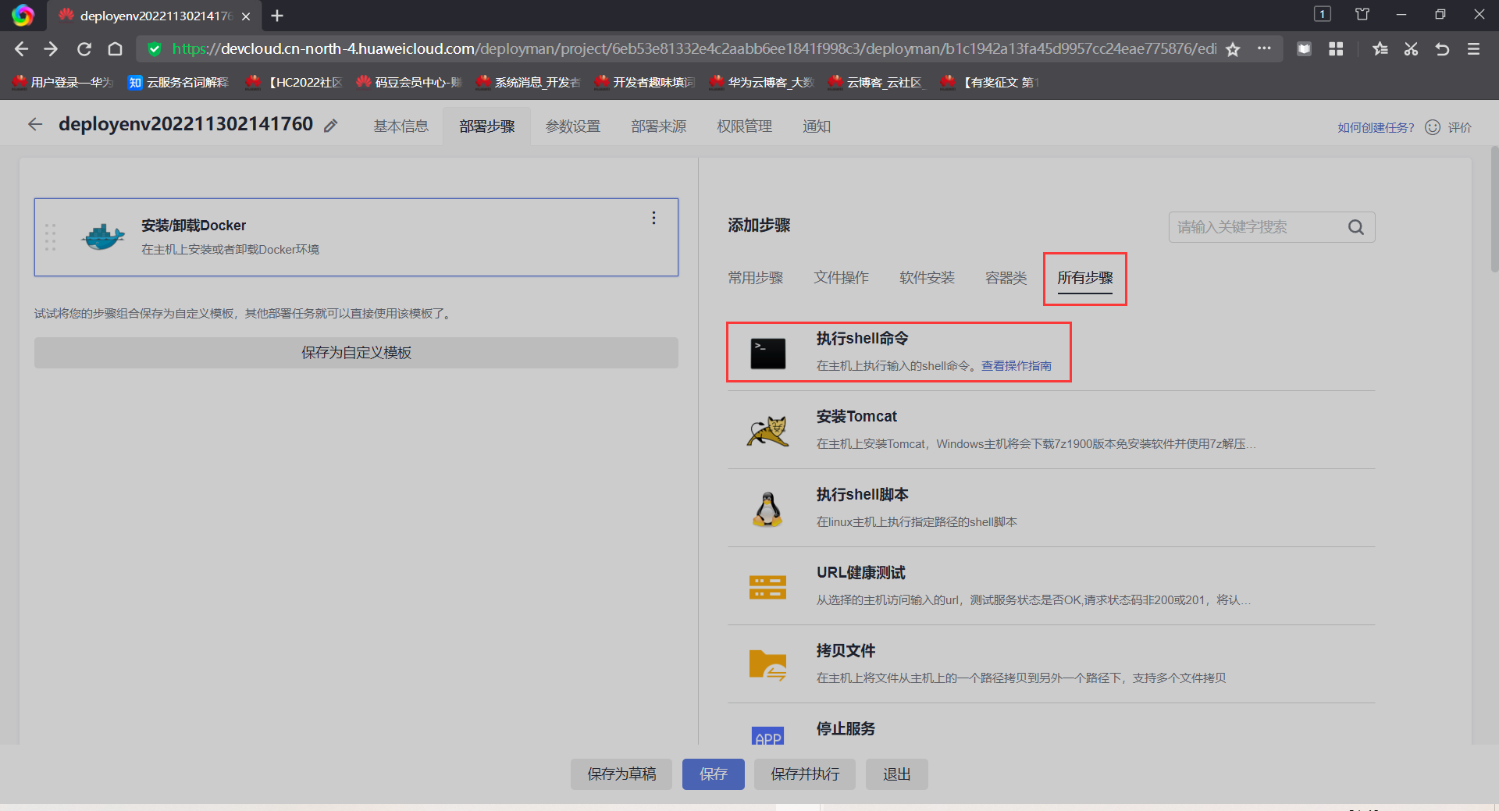This screenshot has height=811, width=1499.
Task: Switch to the 权限管理 tab
Action: 745,126
